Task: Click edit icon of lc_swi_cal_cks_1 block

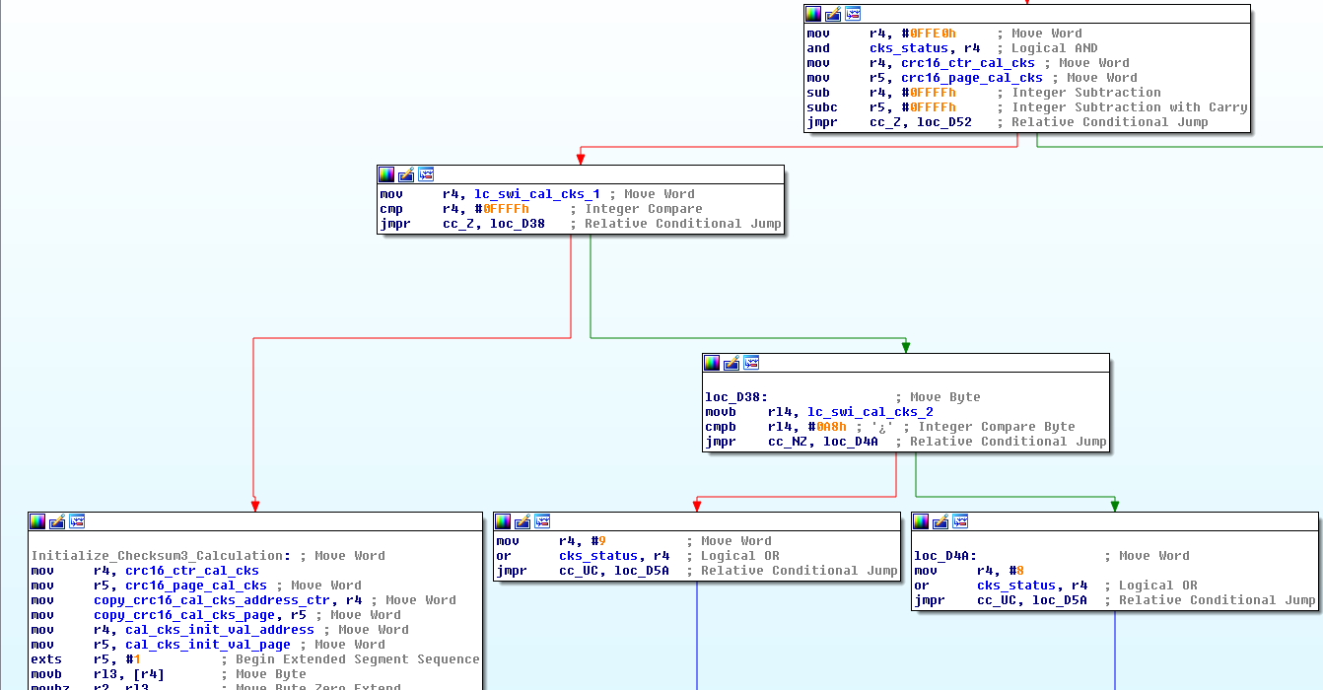Action: point(406,174)
